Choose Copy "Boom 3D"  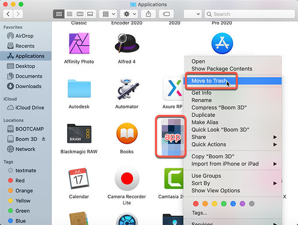coord(233,156)
